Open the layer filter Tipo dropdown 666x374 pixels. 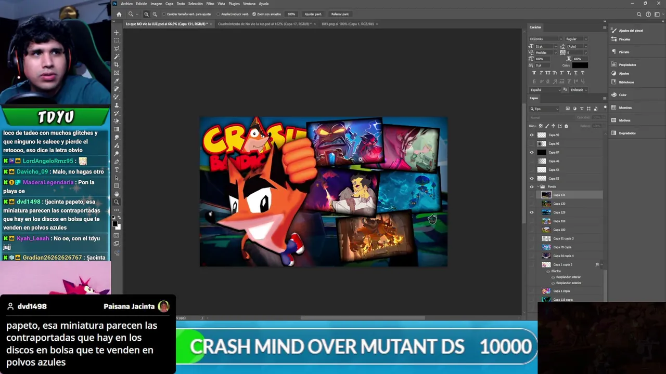tap(545, 109)
